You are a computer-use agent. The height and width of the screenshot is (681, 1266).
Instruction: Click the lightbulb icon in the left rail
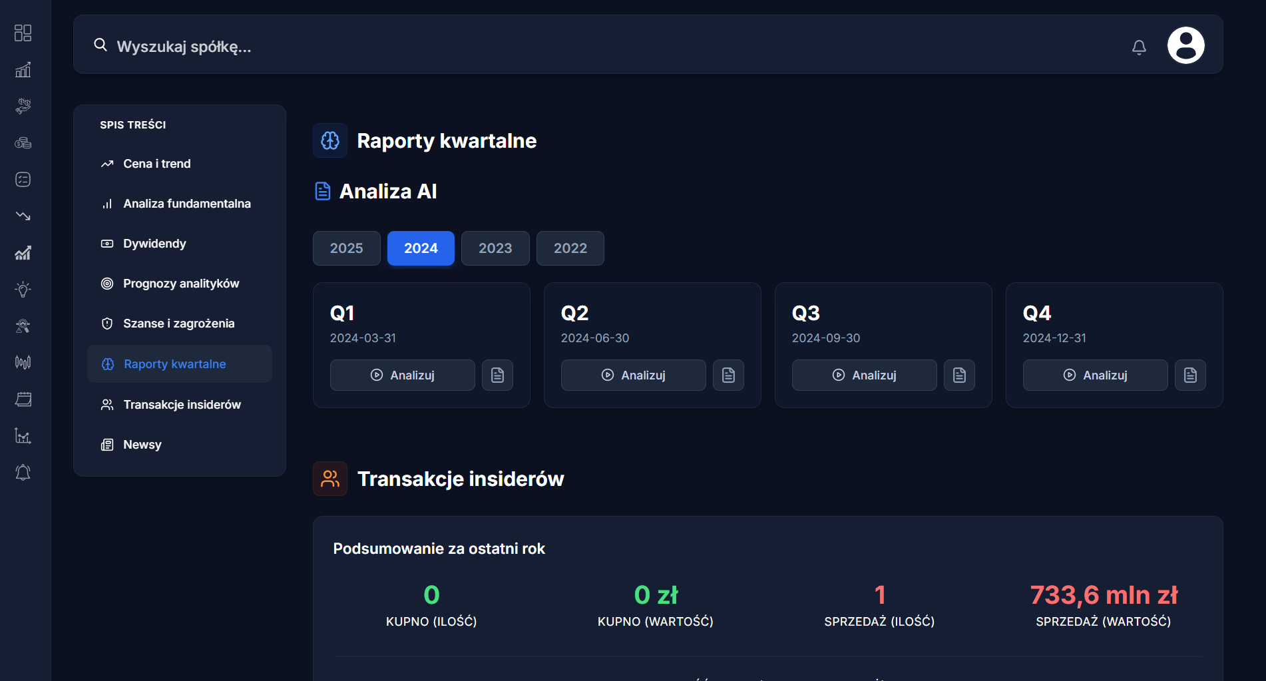click(x=23, y=289)
